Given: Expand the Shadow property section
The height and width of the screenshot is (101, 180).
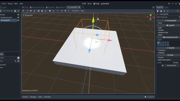Looking at the screenshot, I should pyautogui.click(x=161, y=30).
